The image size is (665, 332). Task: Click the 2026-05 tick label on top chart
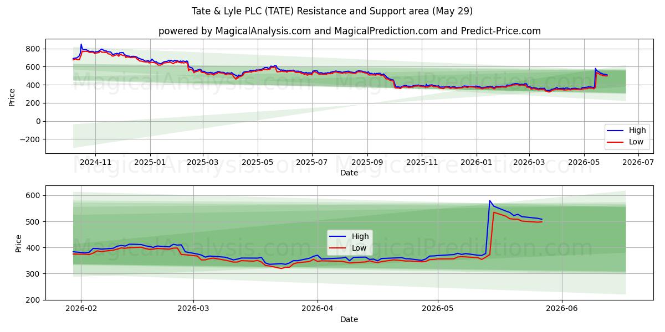click(x=584, y=162)
